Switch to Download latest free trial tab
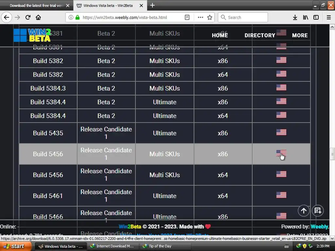This screenshot has height=251, width=335. tap(36, 6)
